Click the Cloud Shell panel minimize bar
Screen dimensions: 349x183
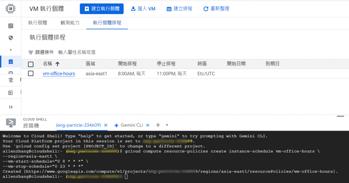click(340, 116)
